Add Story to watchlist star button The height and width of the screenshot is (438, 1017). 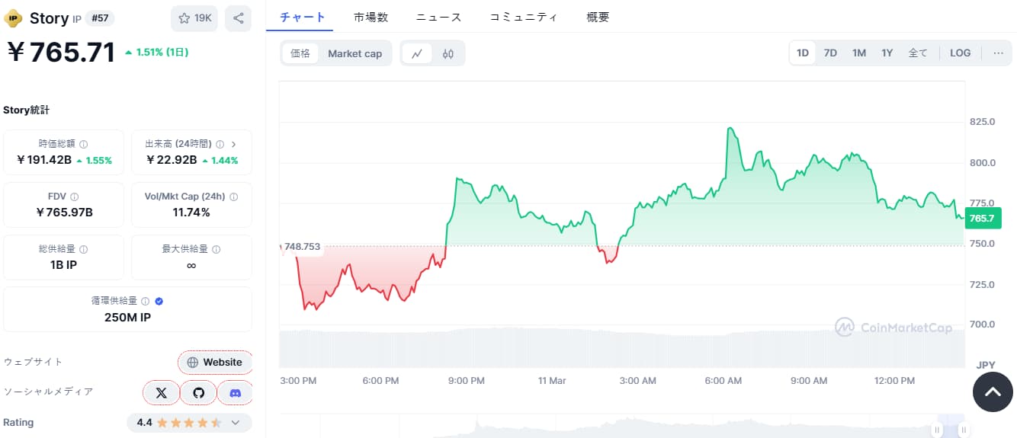[x=194, y=18]
